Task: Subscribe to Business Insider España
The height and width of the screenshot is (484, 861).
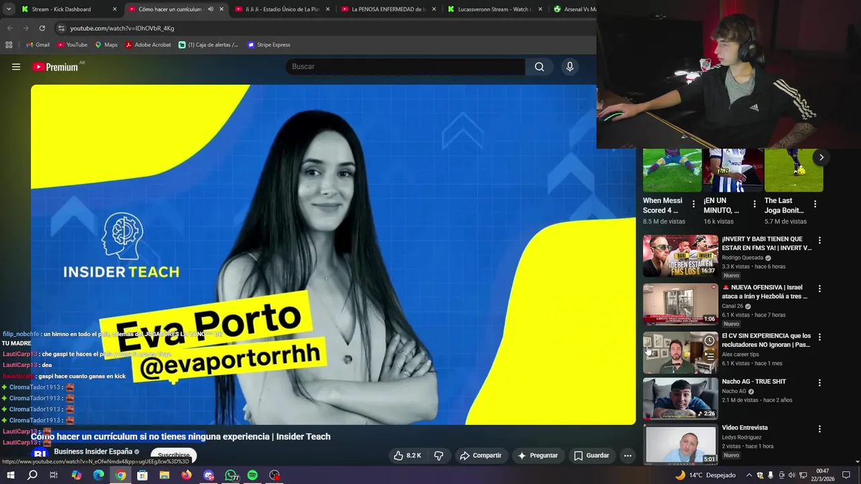Action: (x=174, y=455)
